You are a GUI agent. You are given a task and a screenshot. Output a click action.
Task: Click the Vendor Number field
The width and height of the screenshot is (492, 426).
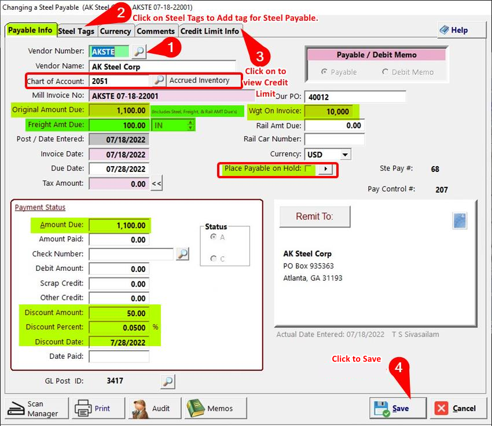(x=109, y=52)
